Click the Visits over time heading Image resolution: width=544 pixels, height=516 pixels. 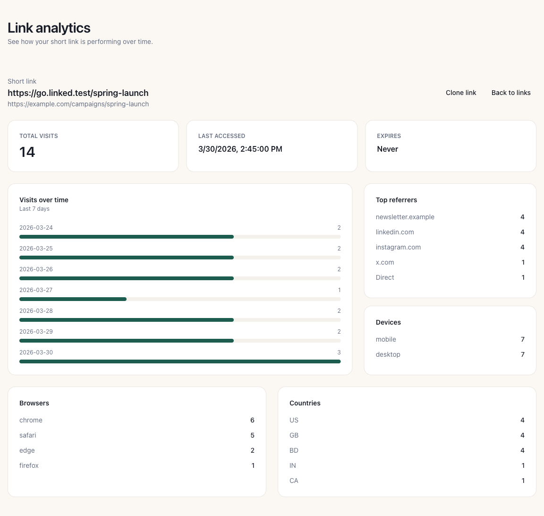pyautogui.click(x=44, y=200)
